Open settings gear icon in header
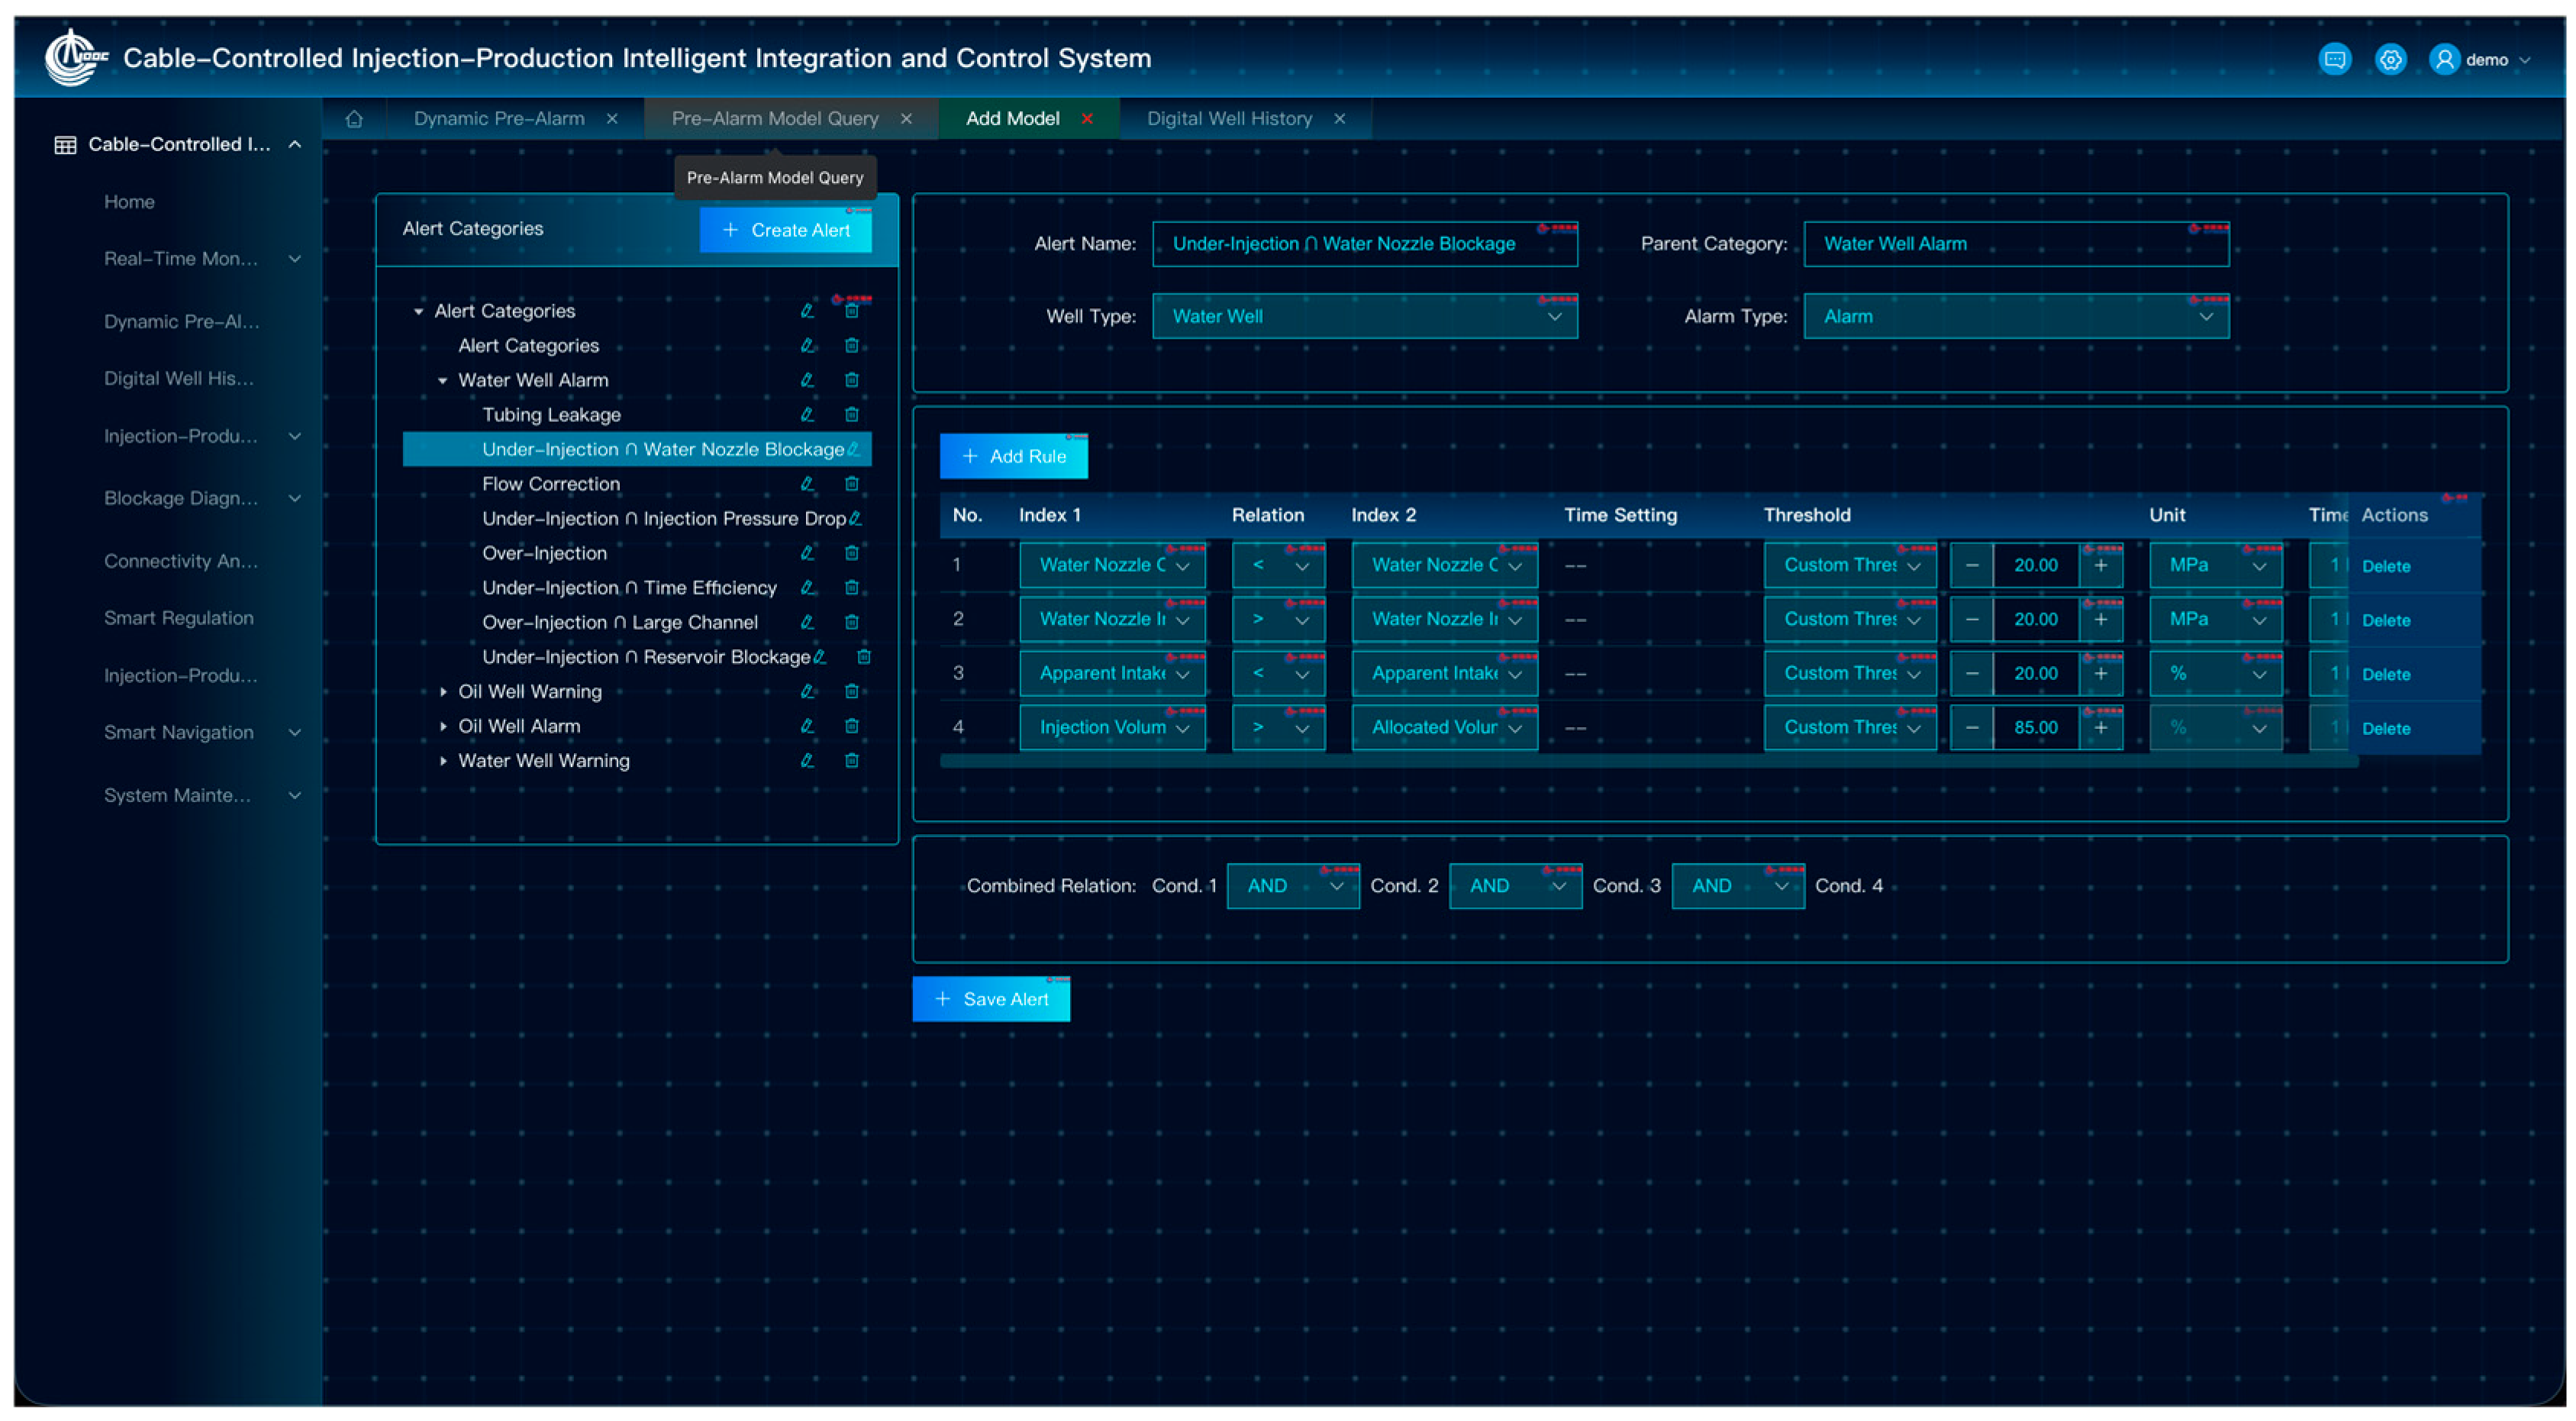This screenshot has width=2576, height=1421. click(x=2390, y=59)
